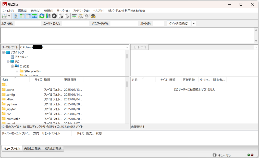Sort local files by 名前 column
The width and height of the screenshot is (259, 158).
15,80
